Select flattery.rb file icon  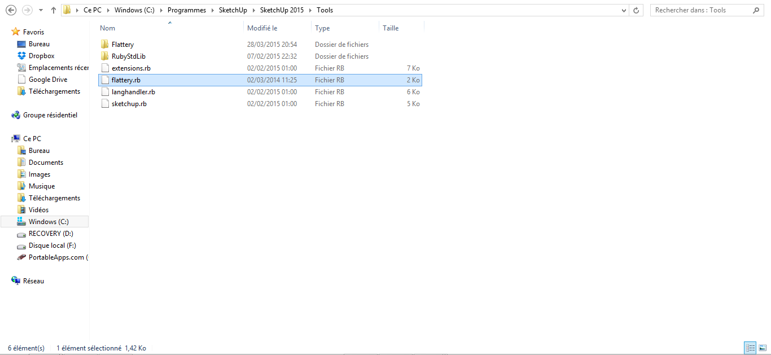(104, 80)
